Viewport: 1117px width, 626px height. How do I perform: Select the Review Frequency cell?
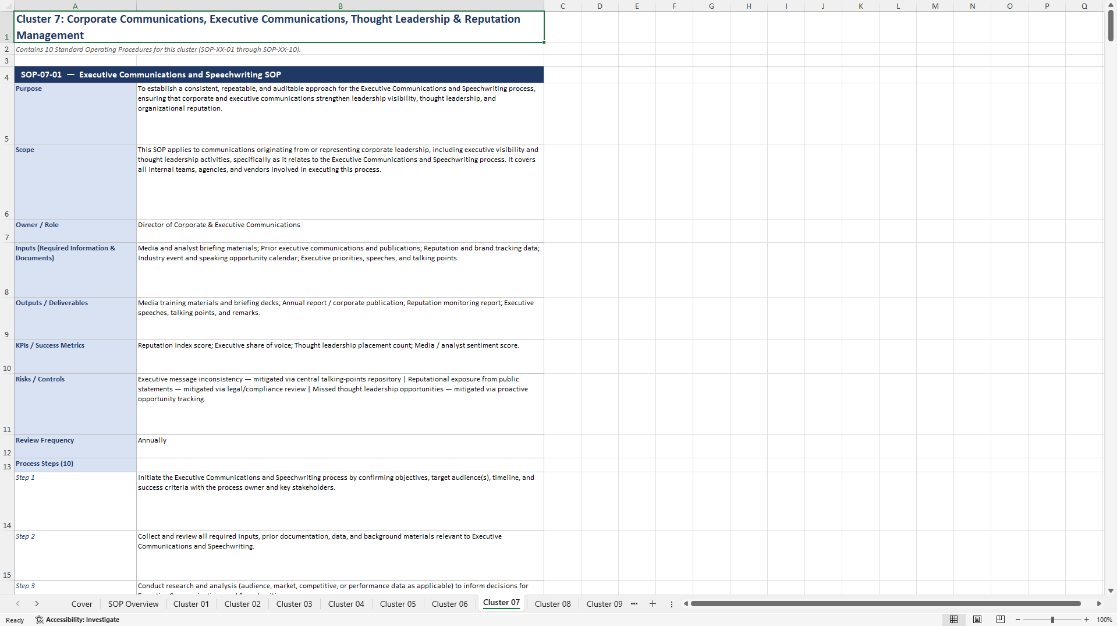pos(75,446)
